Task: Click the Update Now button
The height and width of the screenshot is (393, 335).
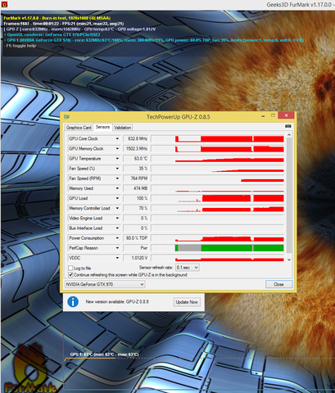Action: tap(187, 302)
